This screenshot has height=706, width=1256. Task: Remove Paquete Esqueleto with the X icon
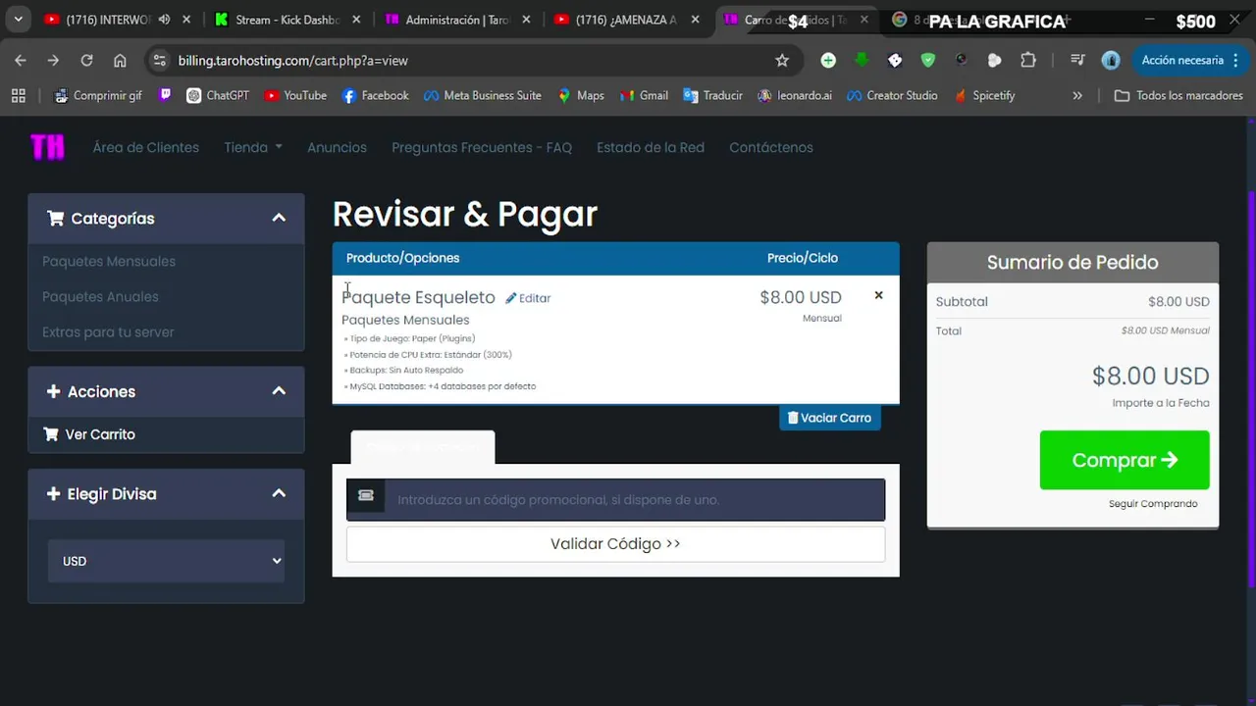pyautogui.click(x=878, y=295)
